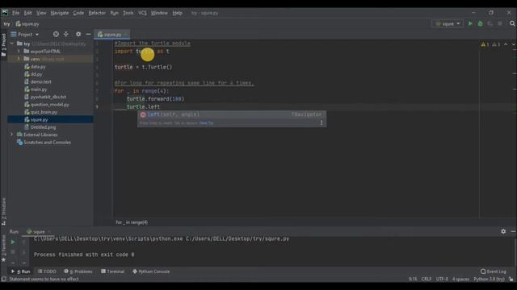Select the left(self, angle) completion suggestion
The image size is (517, 290).
(232, 114)
